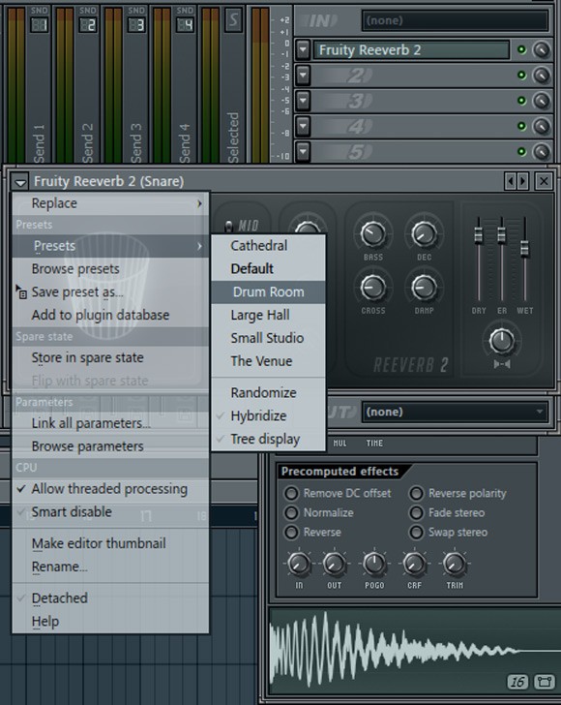
Task: Click plugin options arrow in Reeverb title bar
Action: (x=19, y=182)
